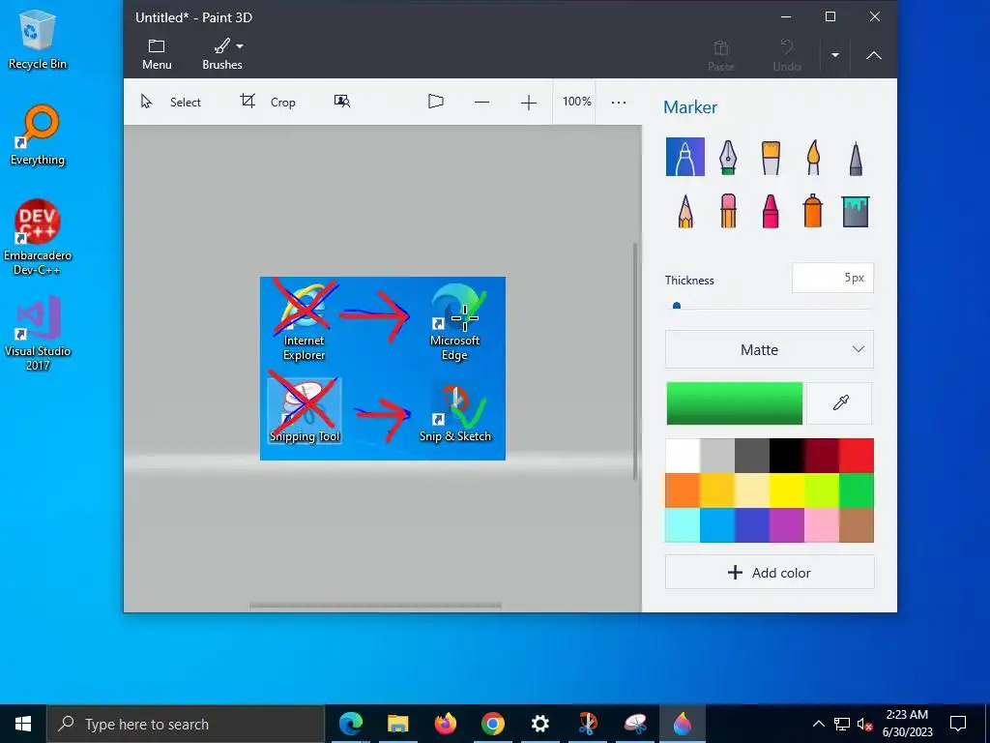Zoom in with the plus button
This screenshot has height=743, width=990.
point(529,102)
